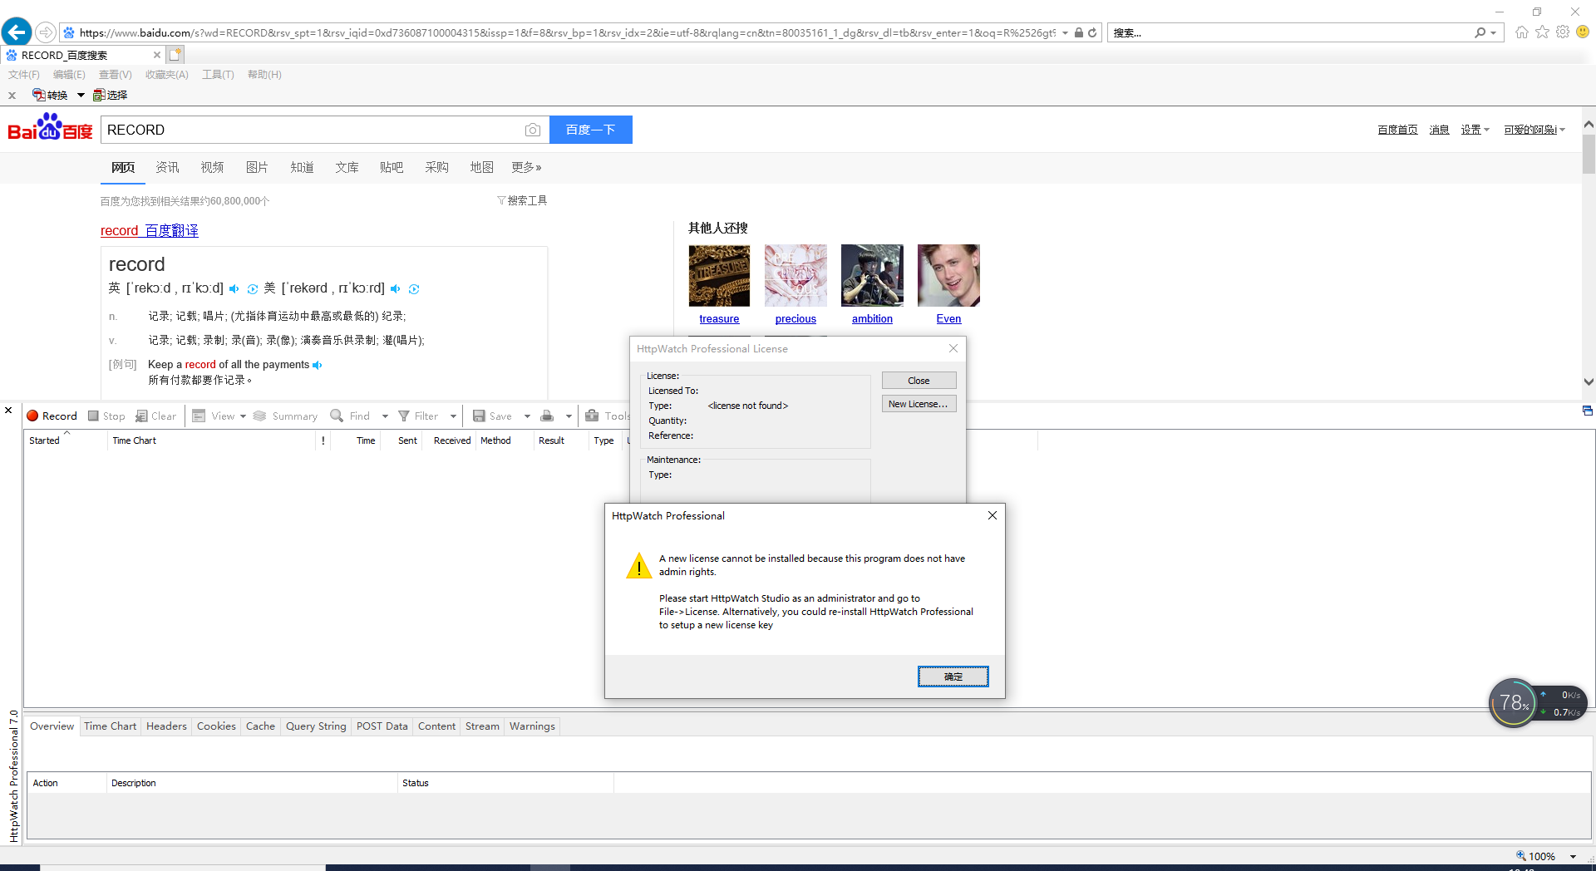
Task: Click the ambition thumbnail image
Action: 872,275
